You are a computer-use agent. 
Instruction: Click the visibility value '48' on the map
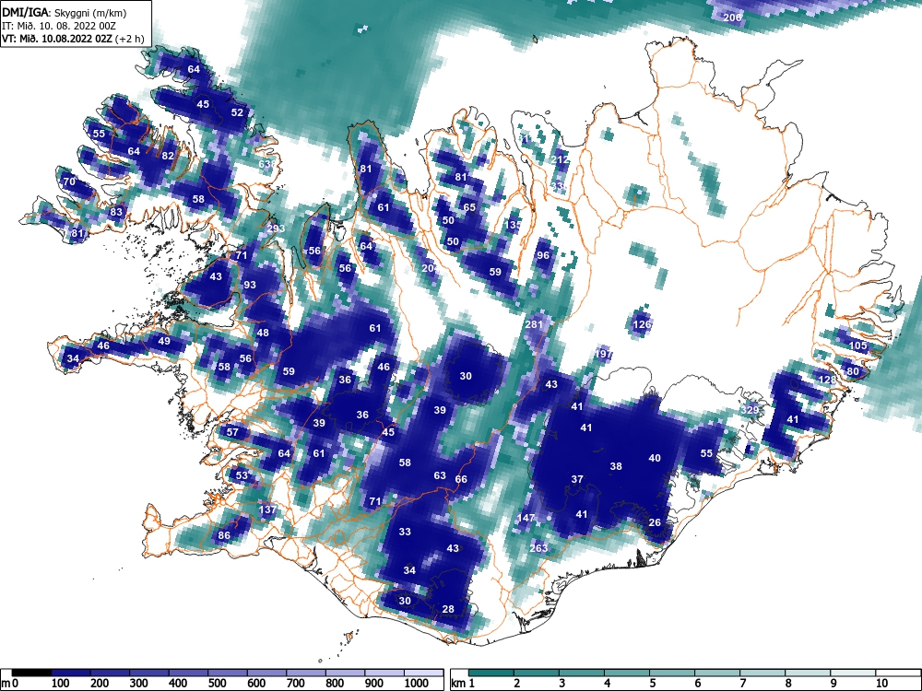(263, 333)
